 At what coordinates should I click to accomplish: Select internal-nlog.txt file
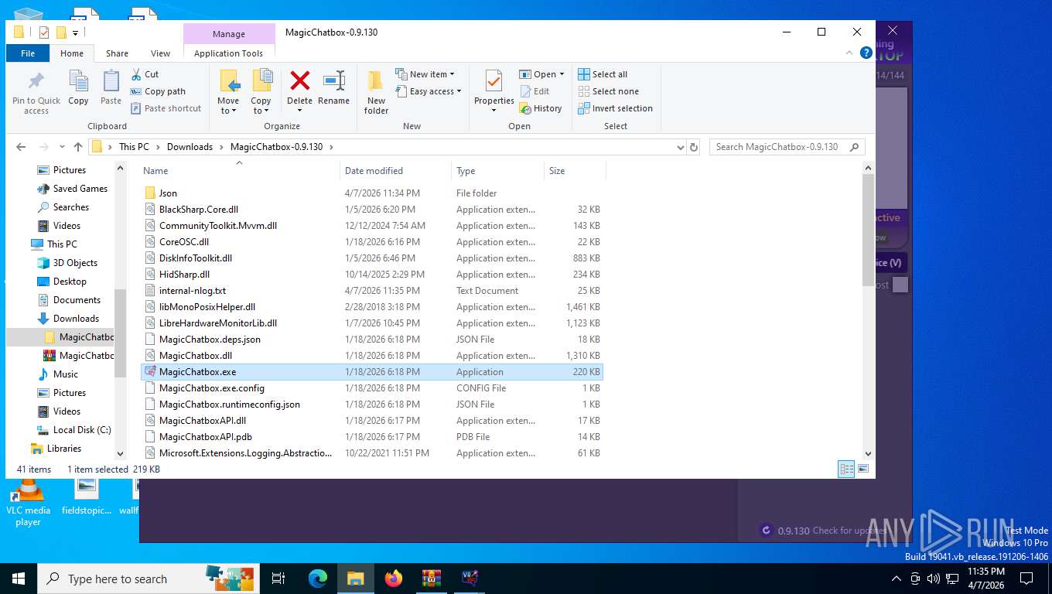pos(371,291)
